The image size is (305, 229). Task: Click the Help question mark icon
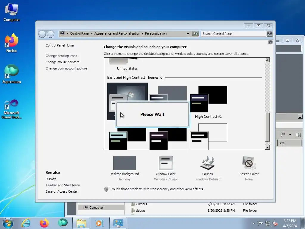point(270,42)
